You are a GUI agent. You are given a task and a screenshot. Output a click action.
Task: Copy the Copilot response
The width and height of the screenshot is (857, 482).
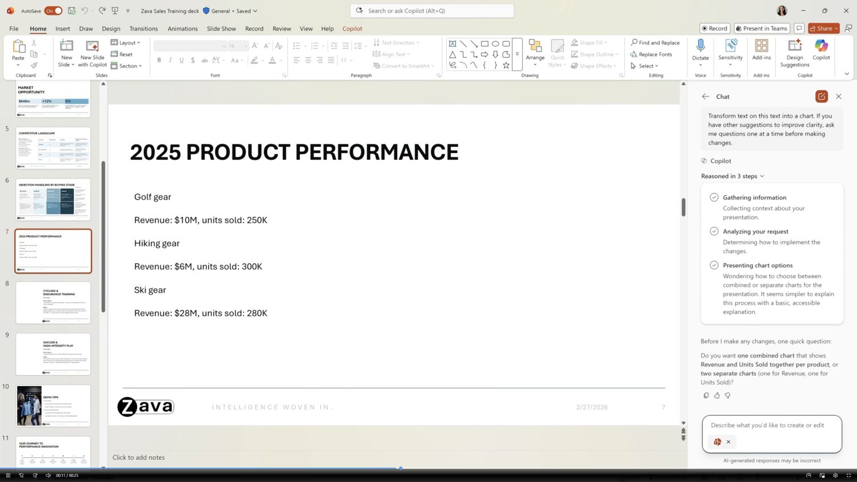706,395
